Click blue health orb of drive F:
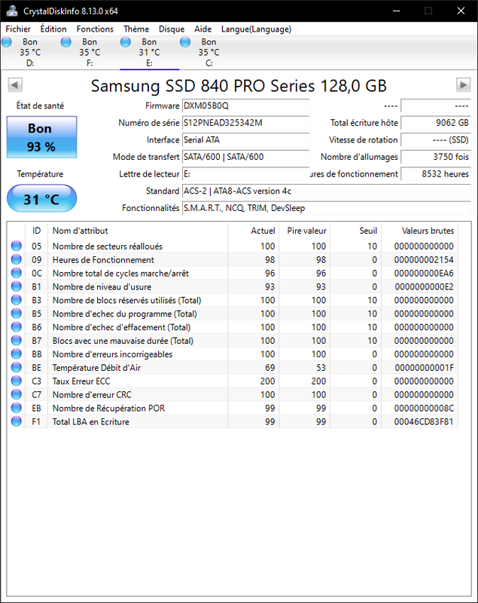Viewport: 478px width, 603px height. 66,41
